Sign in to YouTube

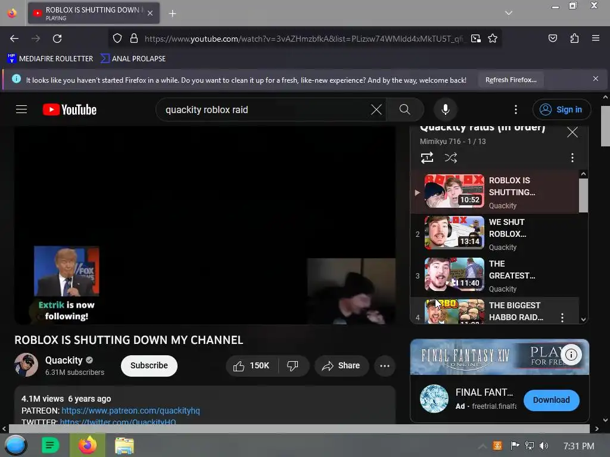(561, 109)
